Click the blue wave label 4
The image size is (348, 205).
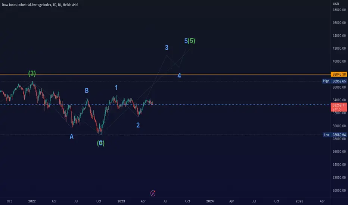pyautogui.click(x=179, y=76)
